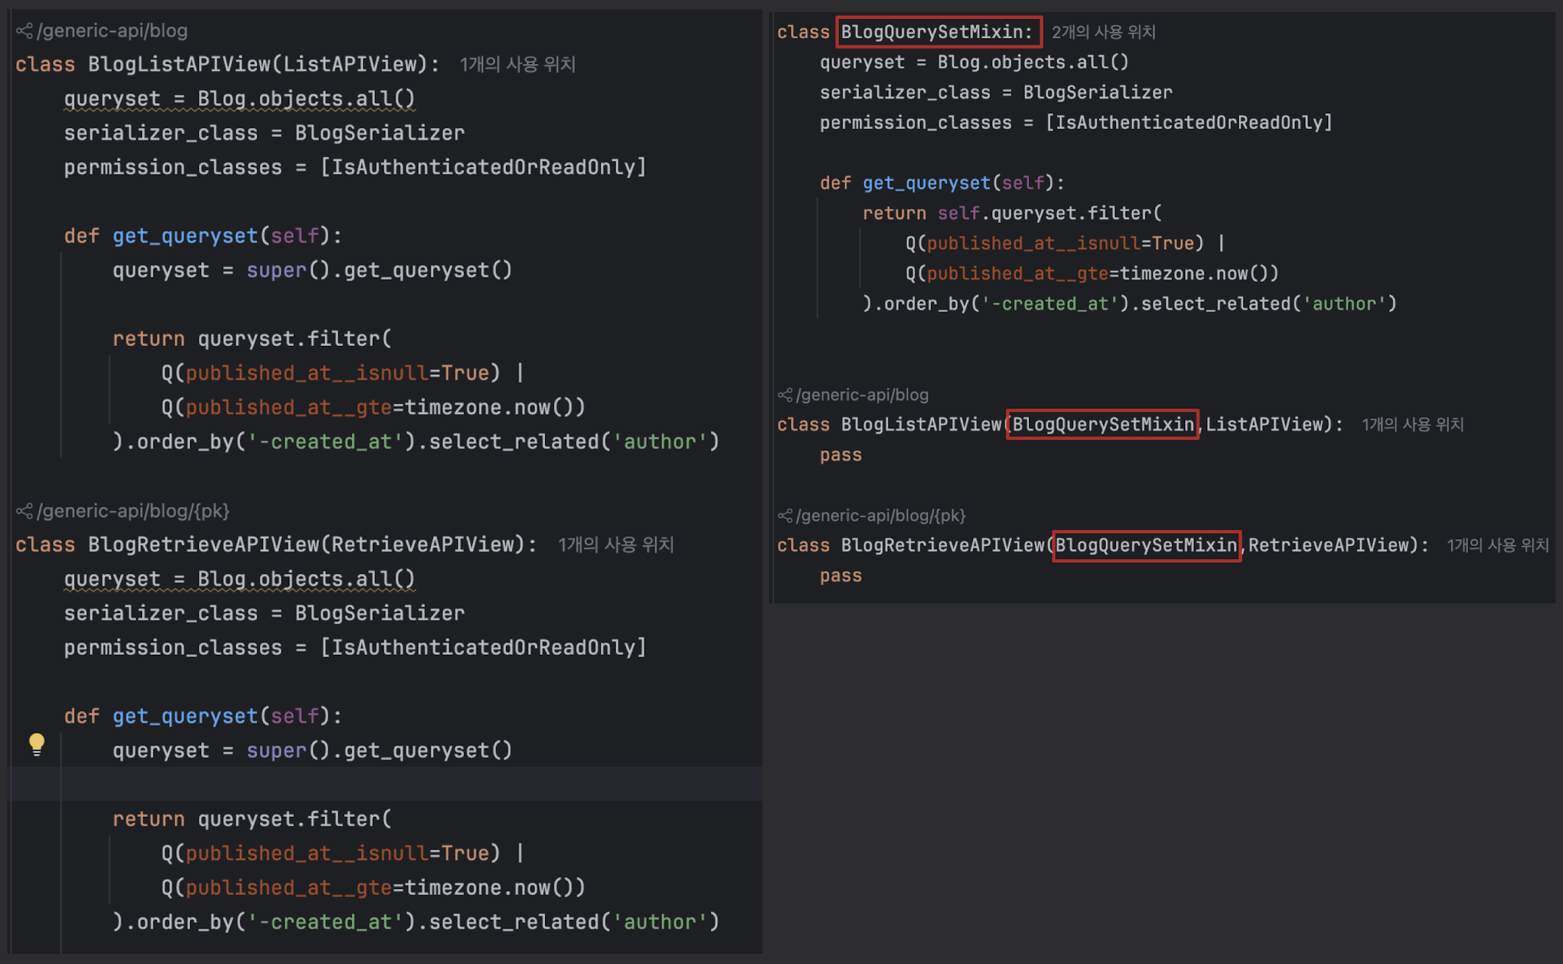Open "1개의 사용 위치" next to BlogListAPIView
Image resolution: width=1563 pixels, height=964 pixels.
517,64
